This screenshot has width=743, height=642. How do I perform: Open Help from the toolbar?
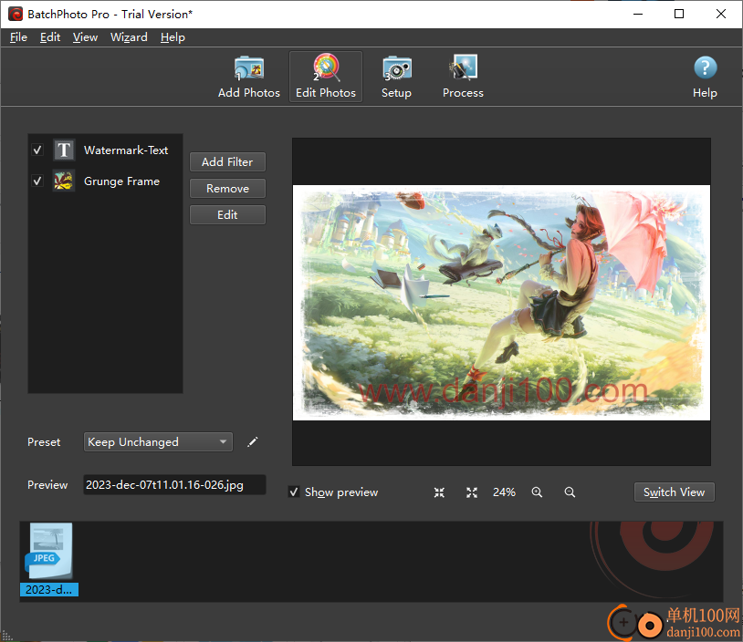(x=705, y=77)
